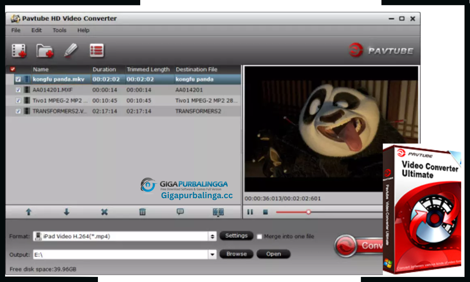Viewport: 470px width, 282px height.
Task: Click the red Convert button
Action: [359, 246]
